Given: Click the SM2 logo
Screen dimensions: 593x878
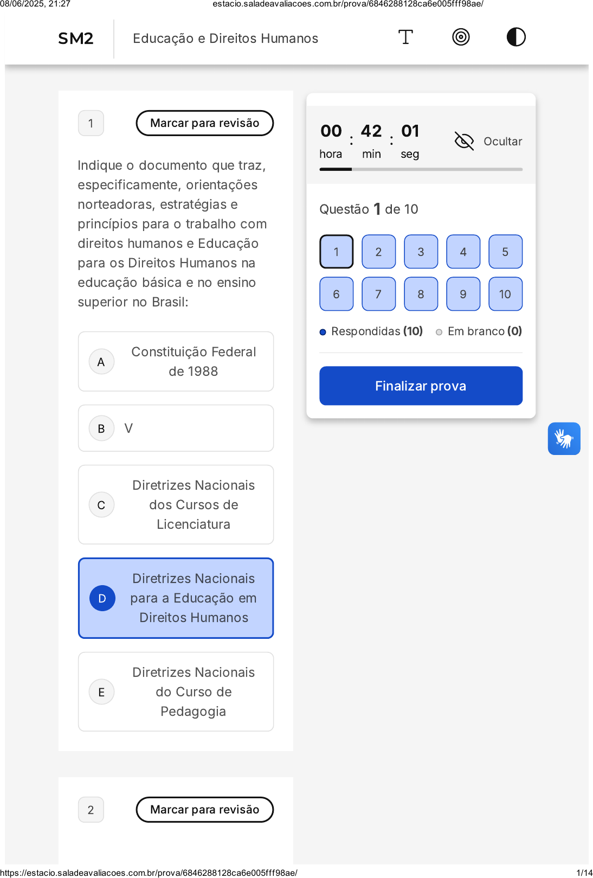Looking at the screenshot, I should [76, 39].
